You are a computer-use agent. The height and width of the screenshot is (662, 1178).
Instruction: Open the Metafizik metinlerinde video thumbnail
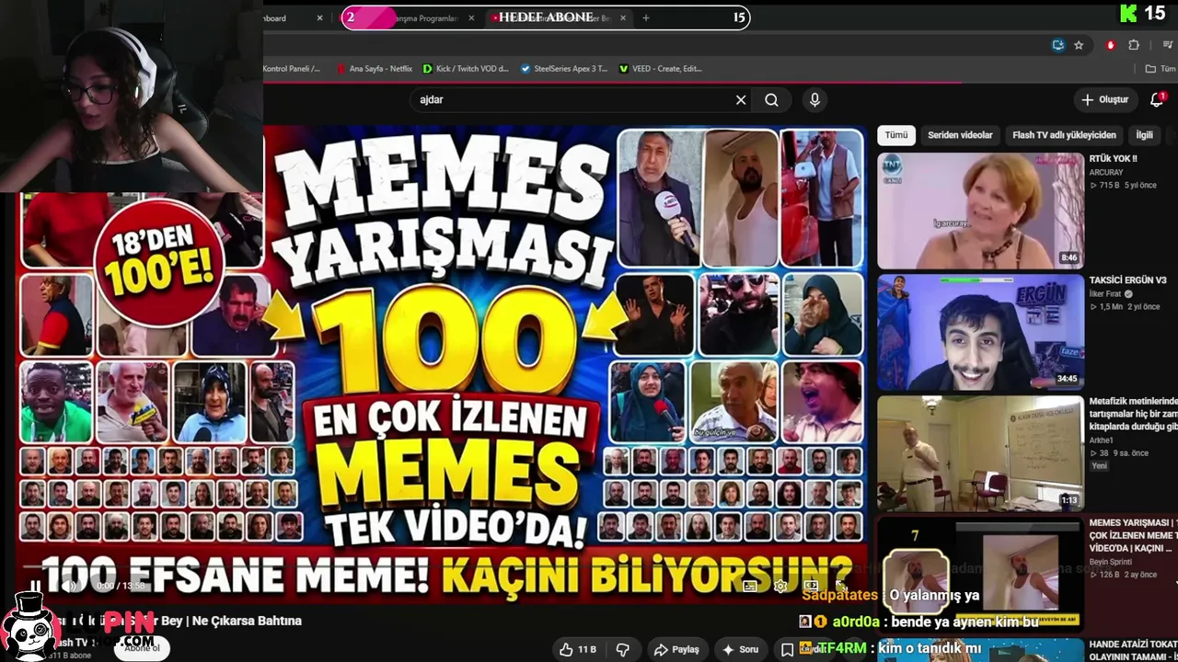tap(980, 453)
